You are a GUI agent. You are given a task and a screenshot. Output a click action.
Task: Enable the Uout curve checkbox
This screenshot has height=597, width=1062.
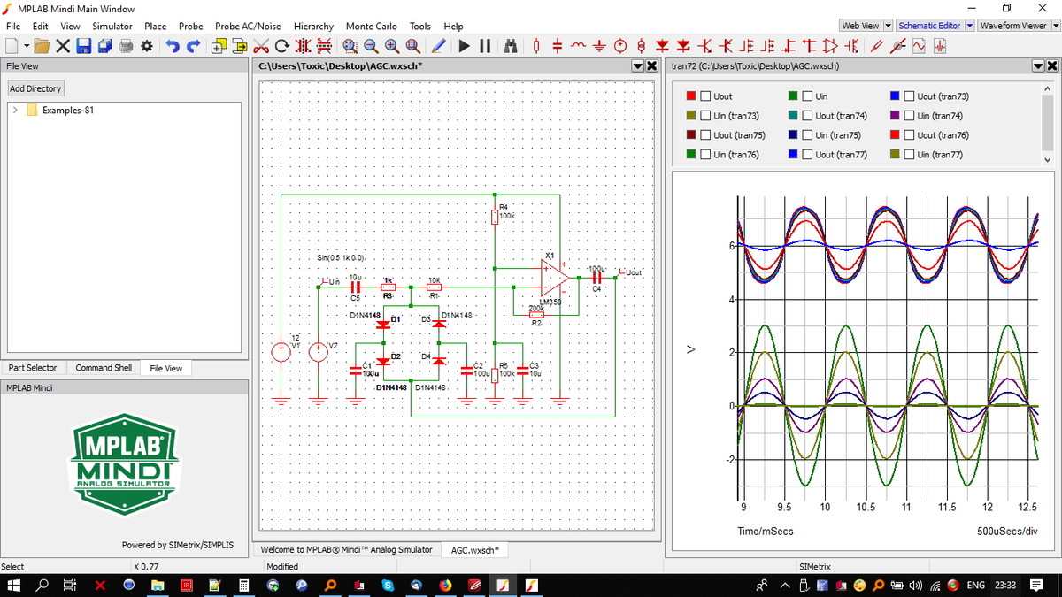(705, 96)
